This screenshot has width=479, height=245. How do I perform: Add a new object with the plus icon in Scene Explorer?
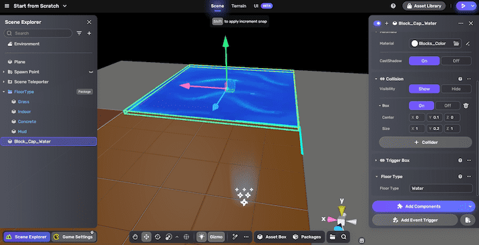(x=90, y=33)
